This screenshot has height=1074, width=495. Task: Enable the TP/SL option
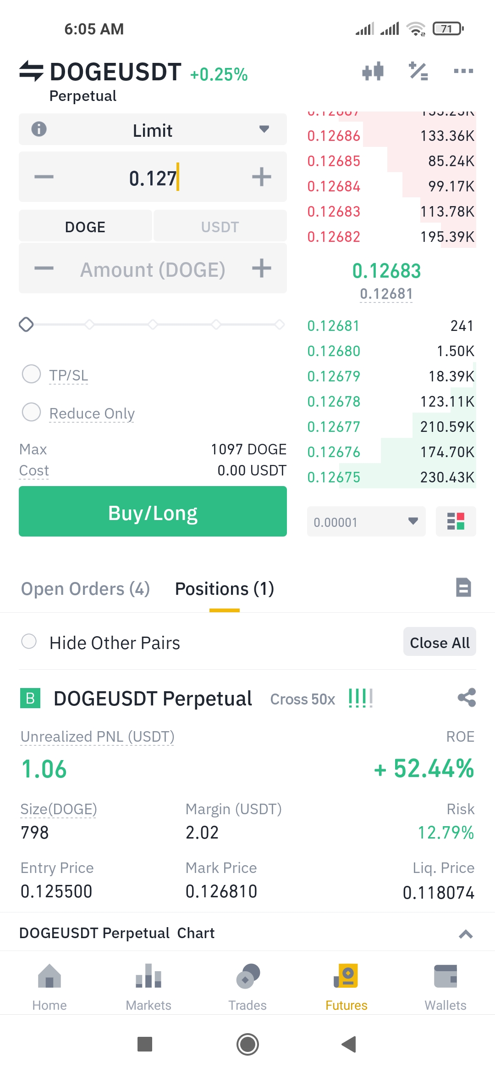32,374
